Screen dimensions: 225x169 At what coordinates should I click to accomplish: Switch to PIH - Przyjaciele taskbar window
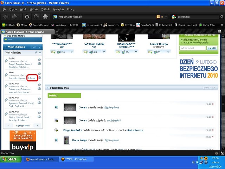click(76, 159)
